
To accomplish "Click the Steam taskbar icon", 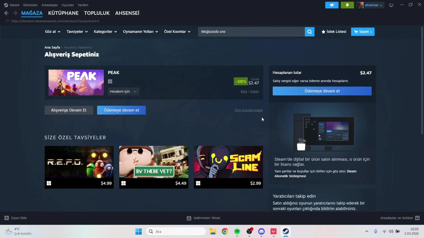I will (286, 231).
